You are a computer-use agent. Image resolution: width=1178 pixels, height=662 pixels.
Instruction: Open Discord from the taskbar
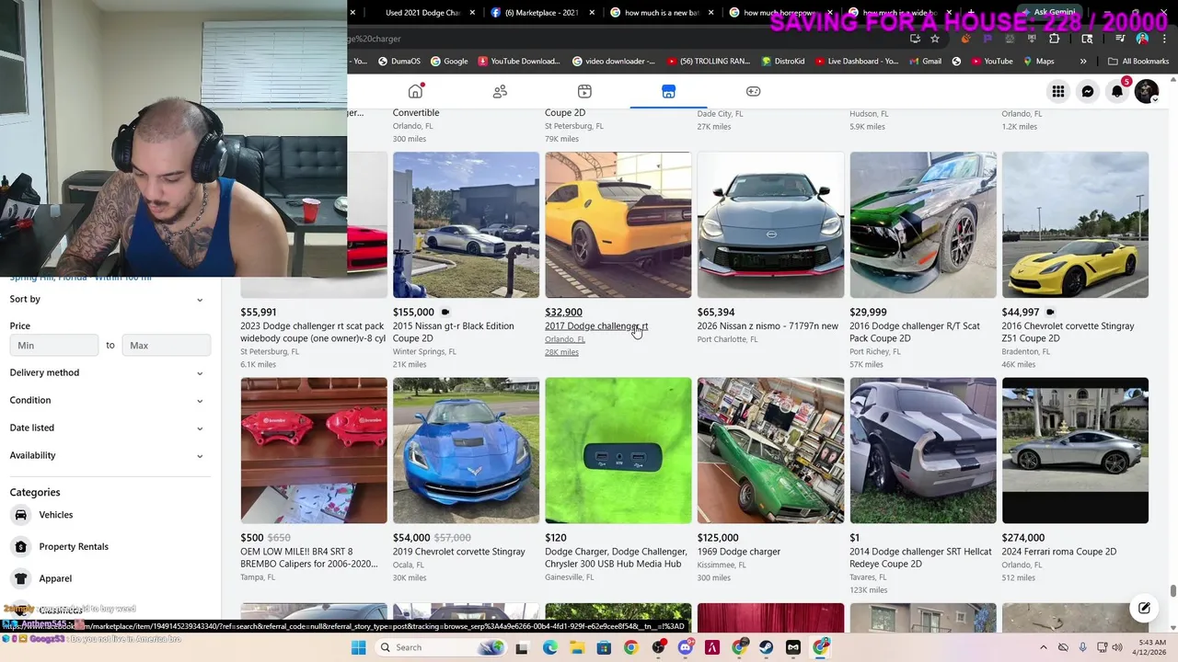coord(685,647)
